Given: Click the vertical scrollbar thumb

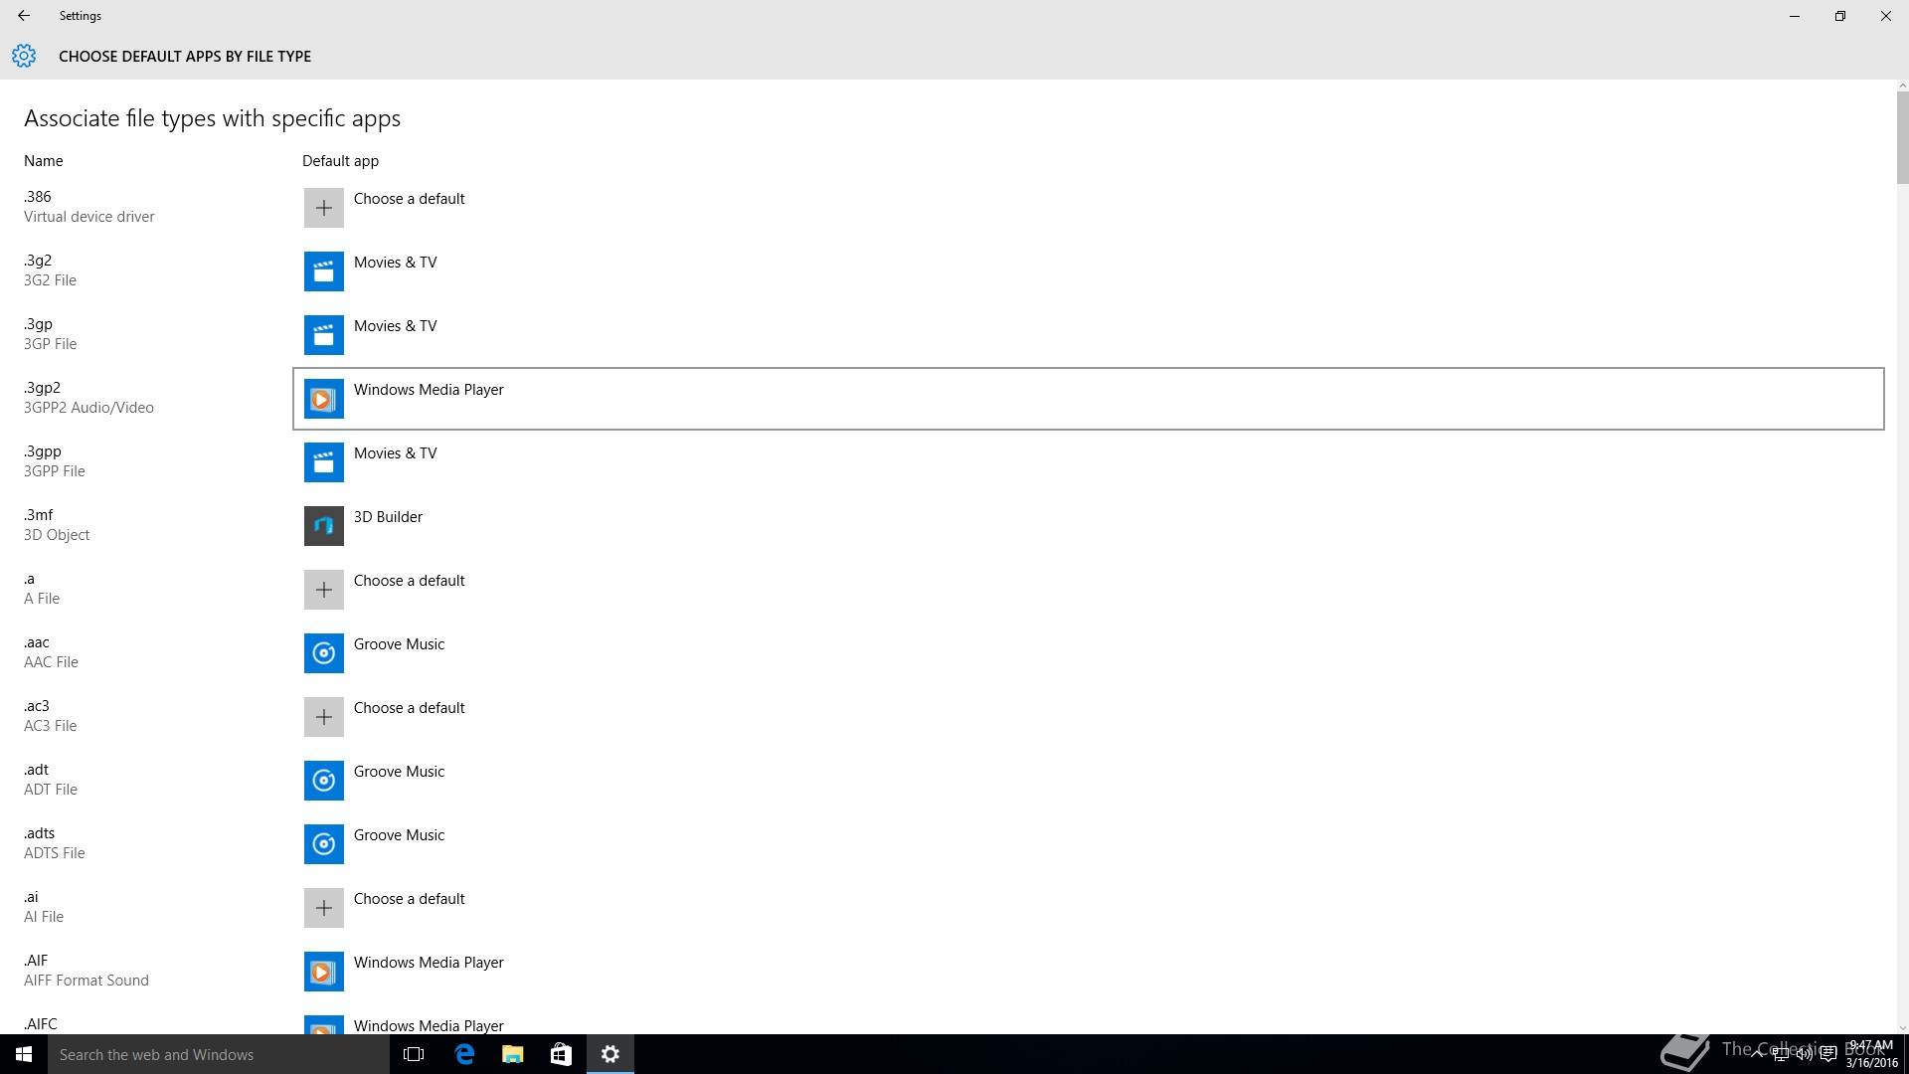Looking at the screenshot, I should (1902, 137).
